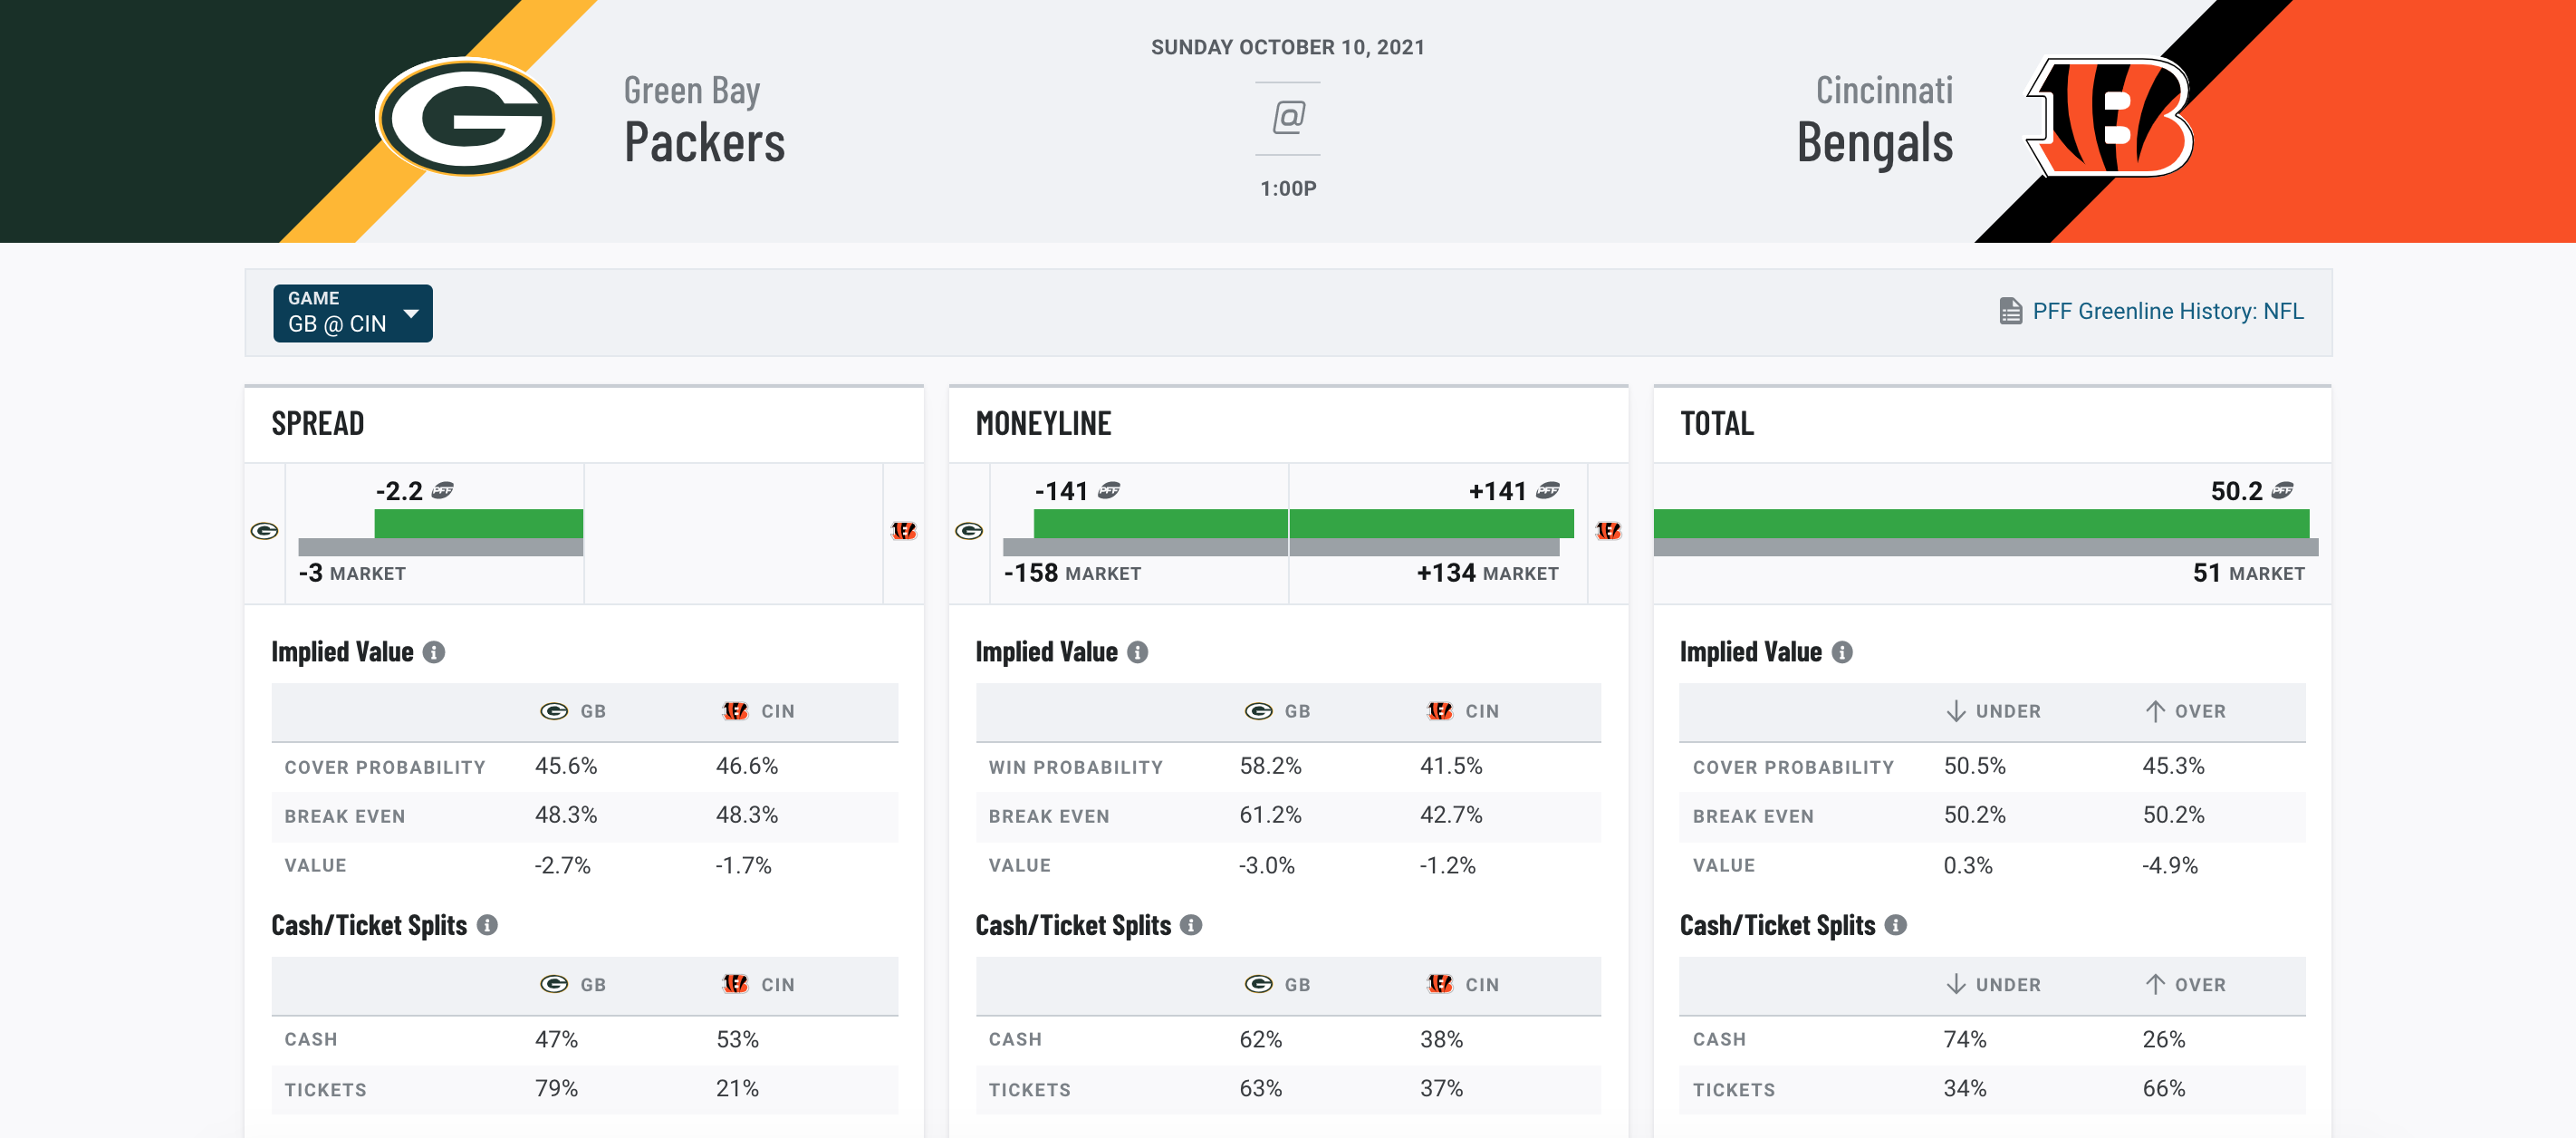The width and height of the screenshot is (2576, 1138).
Task: Click the green Packers moneyline bar for -141
Action: click(x=1160, y=523)
